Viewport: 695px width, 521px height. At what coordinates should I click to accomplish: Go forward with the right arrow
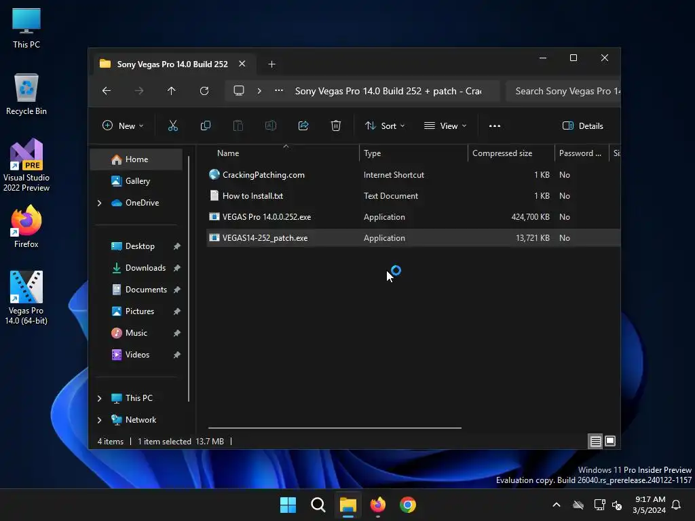[138, 91]
